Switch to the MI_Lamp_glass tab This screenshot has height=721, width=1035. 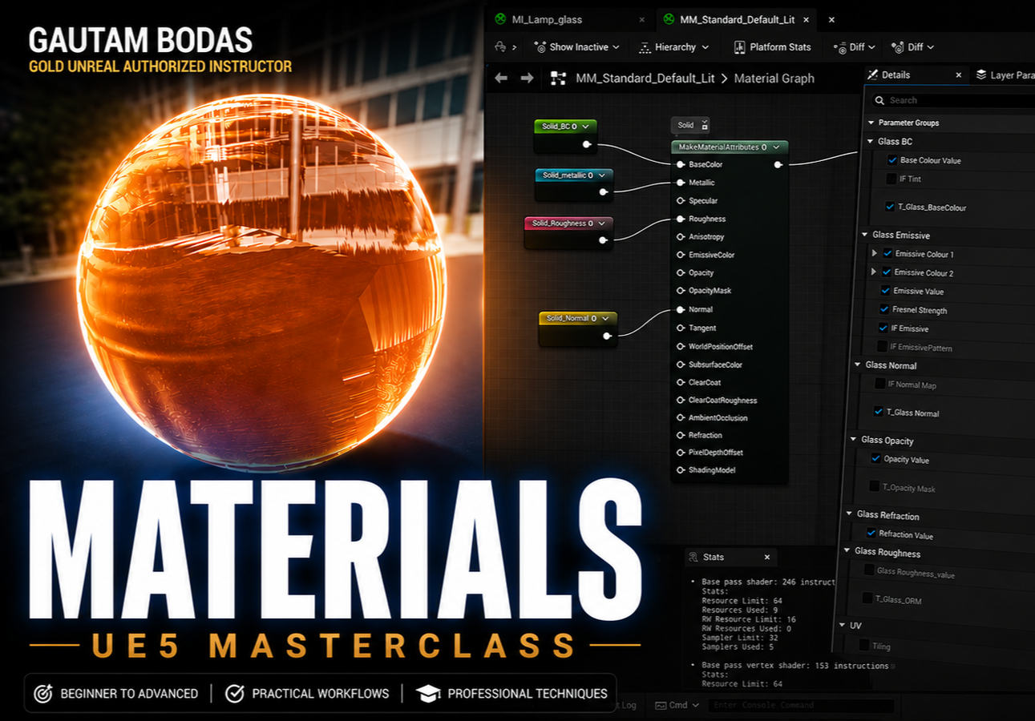pyautogui.click(x=571, y=19)
